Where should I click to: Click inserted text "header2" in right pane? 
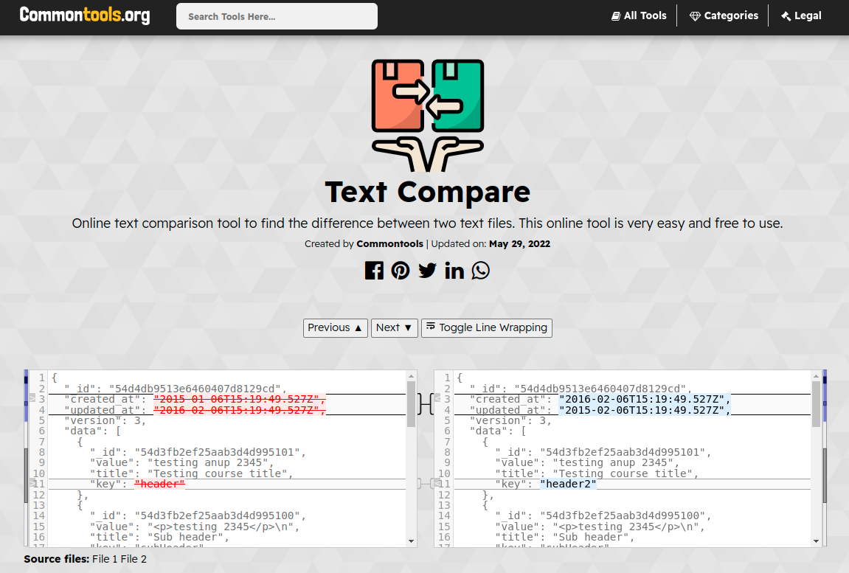pos(568,484)
